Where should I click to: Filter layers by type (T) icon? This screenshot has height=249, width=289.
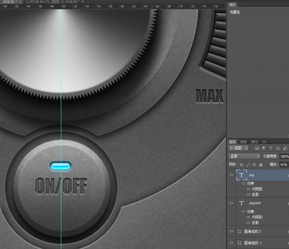point(271,148)
